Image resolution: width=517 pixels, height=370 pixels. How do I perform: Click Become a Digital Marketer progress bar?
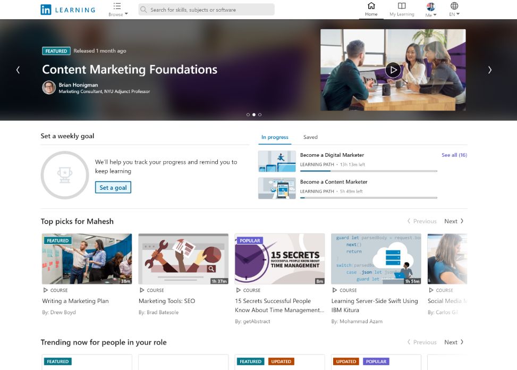click(368, 171)
